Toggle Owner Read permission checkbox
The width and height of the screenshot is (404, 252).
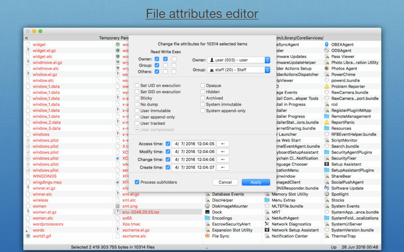157,59
